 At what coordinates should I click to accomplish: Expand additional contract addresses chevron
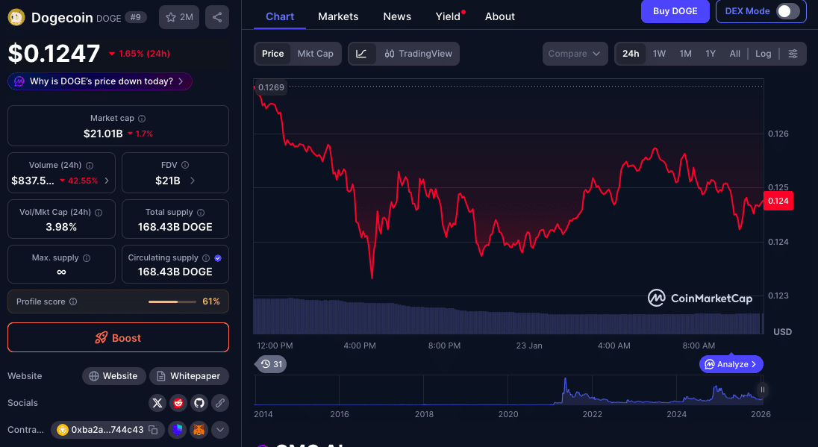[220, 430]
